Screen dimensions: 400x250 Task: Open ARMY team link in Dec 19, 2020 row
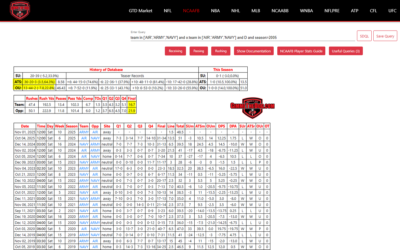[84, 216]
